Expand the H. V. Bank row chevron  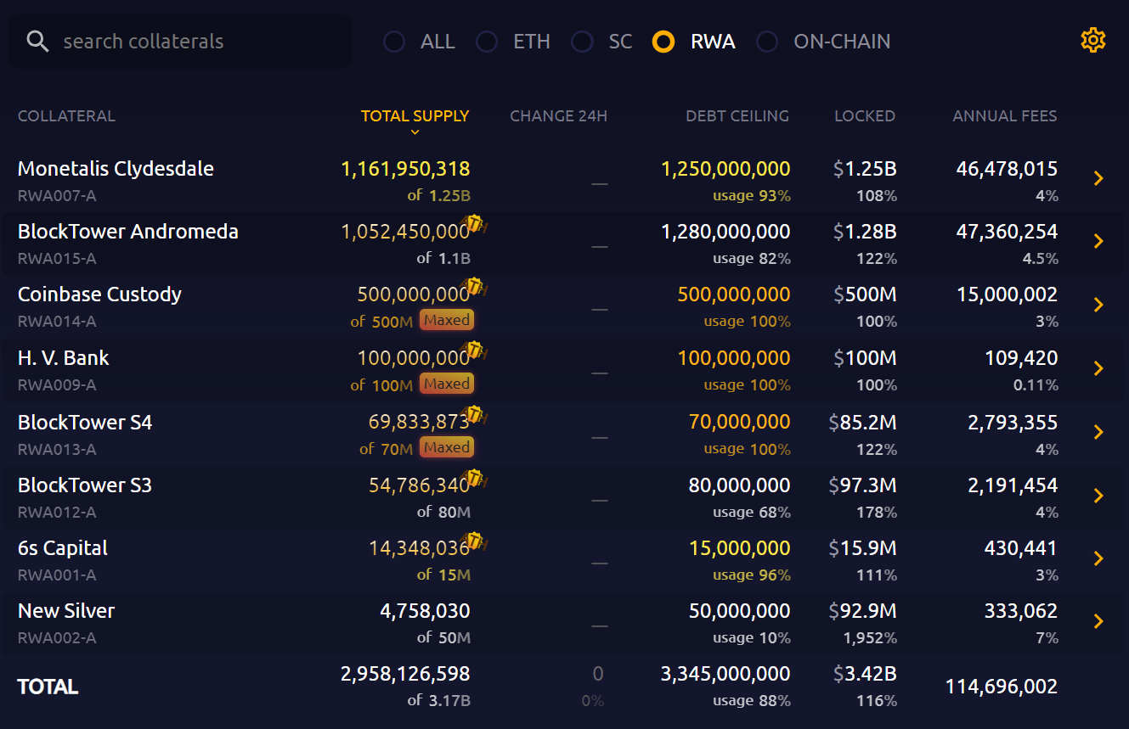(1098, 368)
